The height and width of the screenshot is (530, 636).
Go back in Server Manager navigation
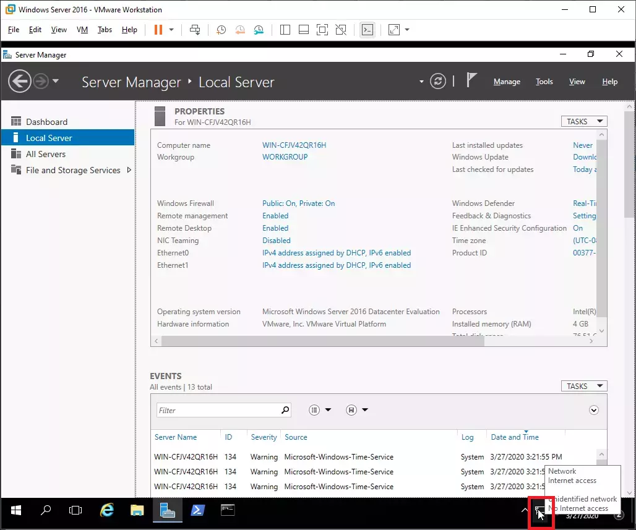pyautogui.click(x=19, y=82)
